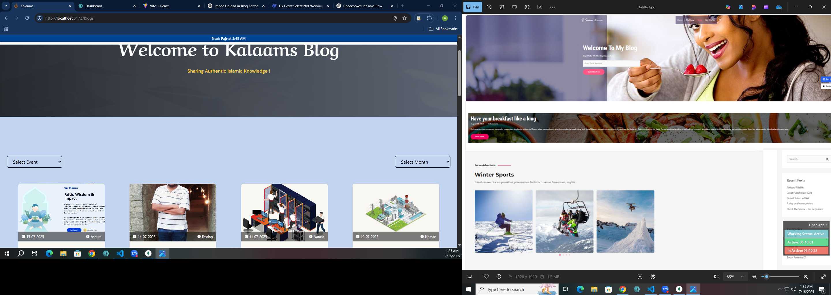Screen dimensions: 831x295
Task: Open the volume control in system tray
Action: 793,289
